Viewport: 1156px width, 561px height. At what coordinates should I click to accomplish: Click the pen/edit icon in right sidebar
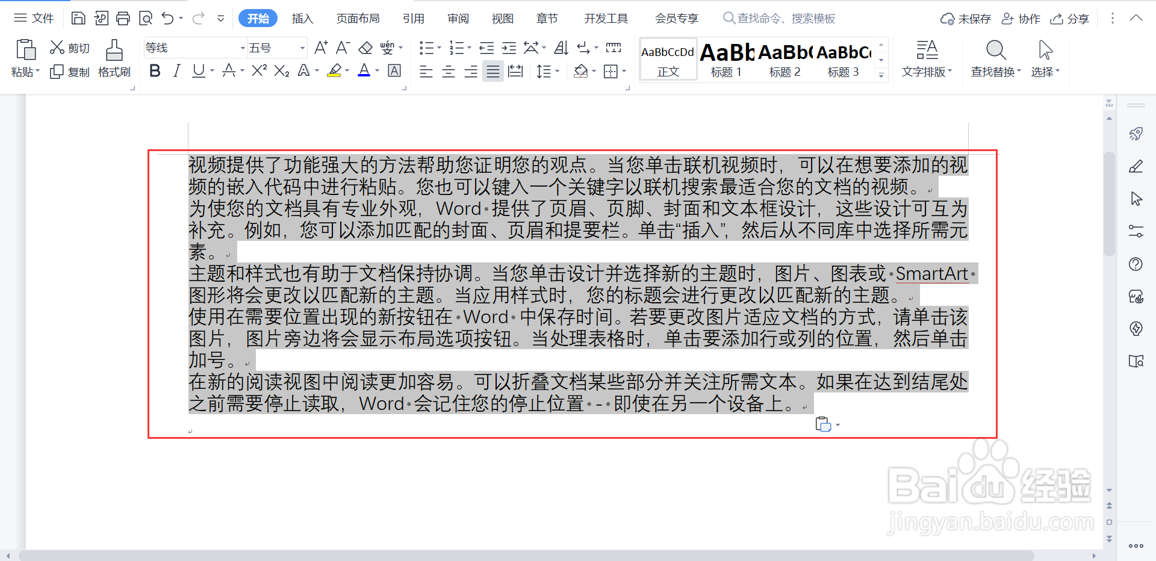(x=1136, y=166)
